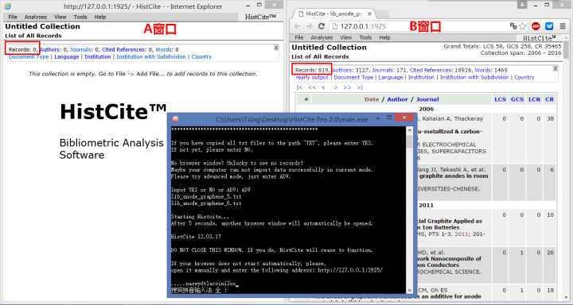
Task: Click Language link in window B
Action: click(390, 77)
